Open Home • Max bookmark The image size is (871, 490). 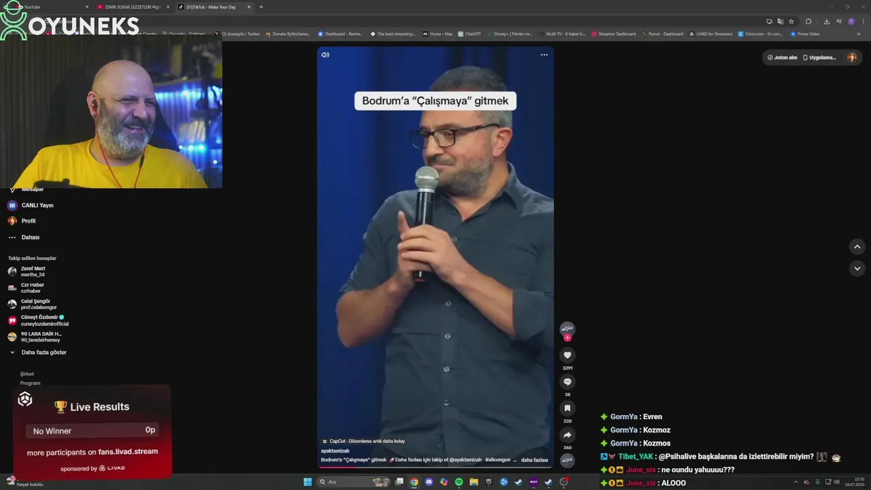(437, 33)
